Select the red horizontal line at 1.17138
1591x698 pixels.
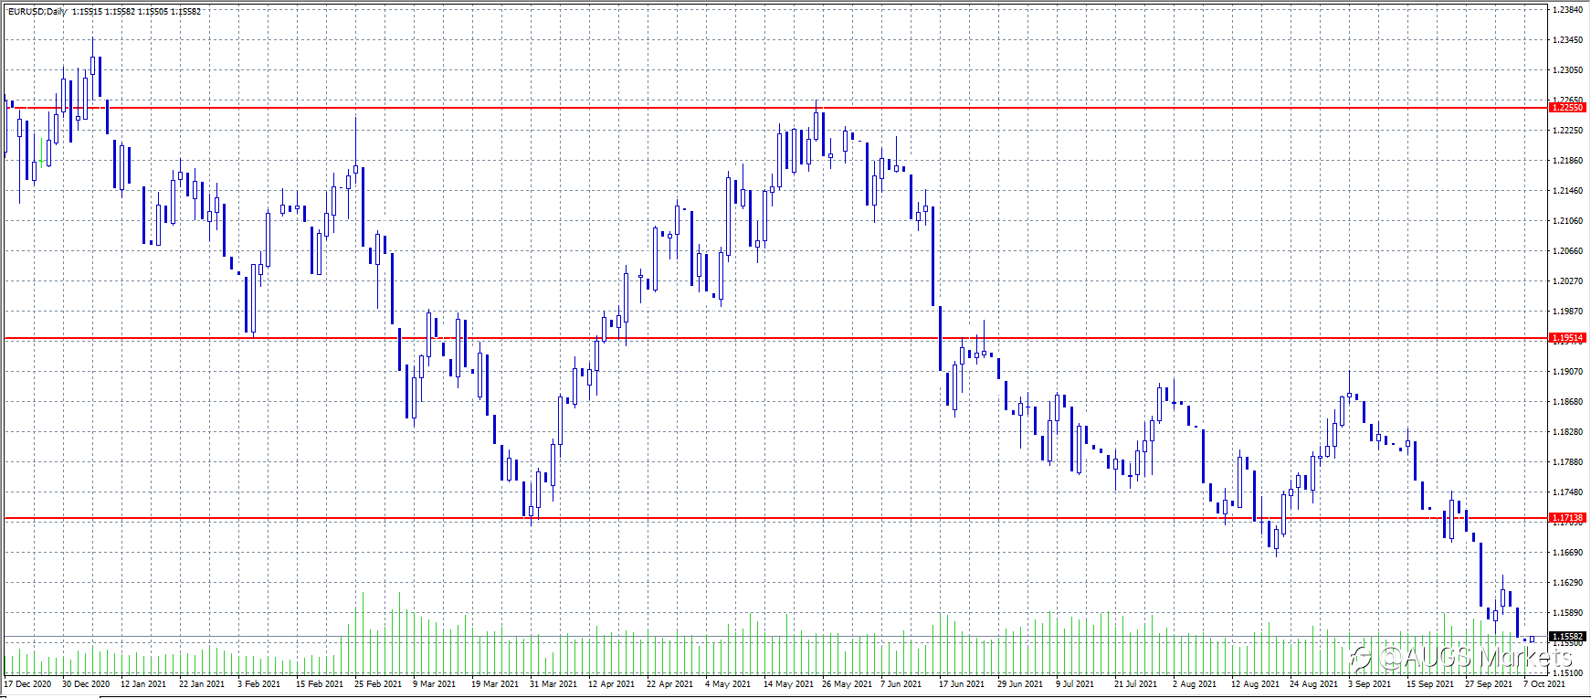click(x=776, y=519)
